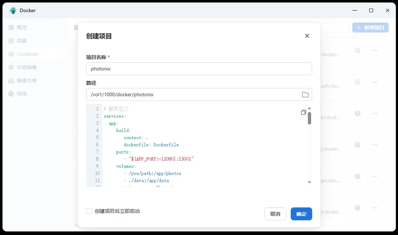This screenshot has width=398, height=235.
Task: Open 网络 in the sidebar
Action: click(22, 94)
